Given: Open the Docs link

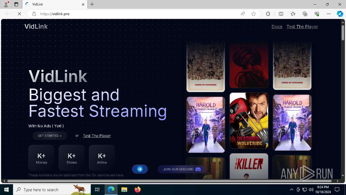Looking at the screenshot, I should coord(277,27).
